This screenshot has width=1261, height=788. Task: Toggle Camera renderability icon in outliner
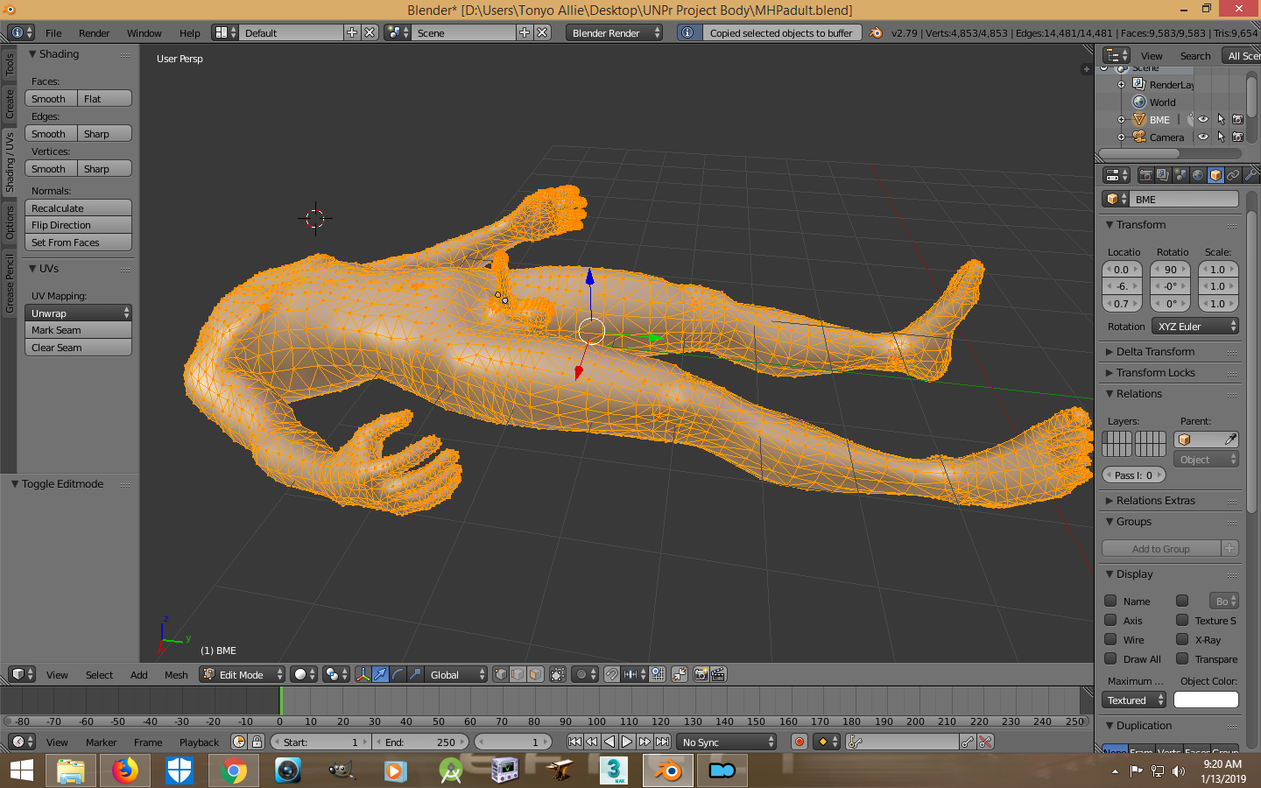pos(1237,137)
